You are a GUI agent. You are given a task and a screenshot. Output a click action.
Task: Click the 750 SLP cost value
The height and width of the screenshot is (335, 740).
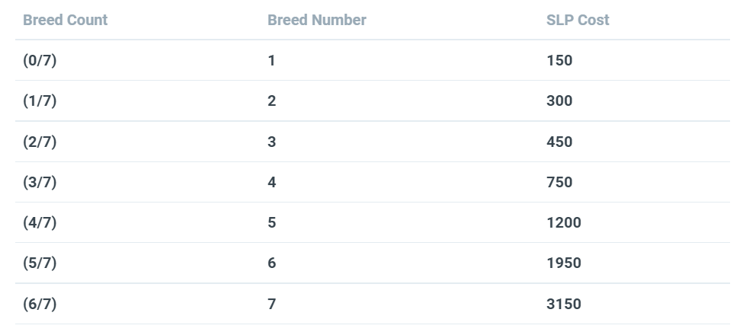559,182
